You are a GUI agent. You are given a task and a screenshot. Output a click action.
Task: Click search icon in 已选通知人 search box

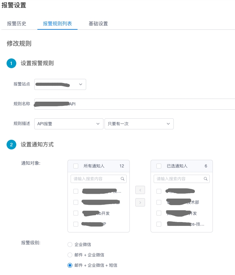point(205,179)
